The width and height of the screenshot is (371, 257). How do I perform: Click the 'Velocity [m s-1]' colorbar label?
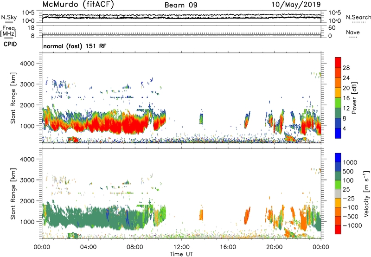click(367, 193)
